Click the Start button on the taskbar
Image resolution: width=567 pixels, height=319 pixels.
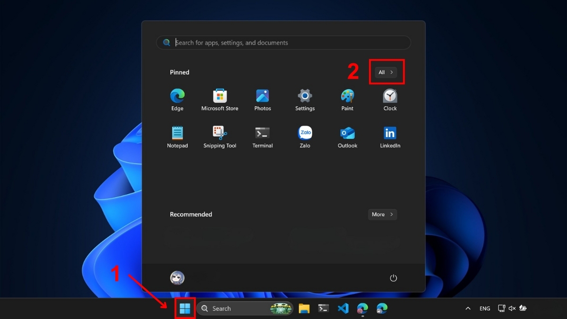point(185,308)
